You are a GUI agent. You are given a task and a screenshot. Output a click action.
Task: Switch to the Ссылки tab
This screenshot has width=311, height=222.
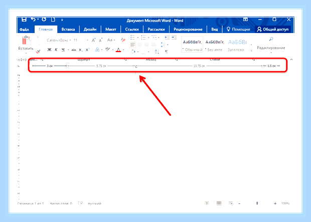point(132,30)
